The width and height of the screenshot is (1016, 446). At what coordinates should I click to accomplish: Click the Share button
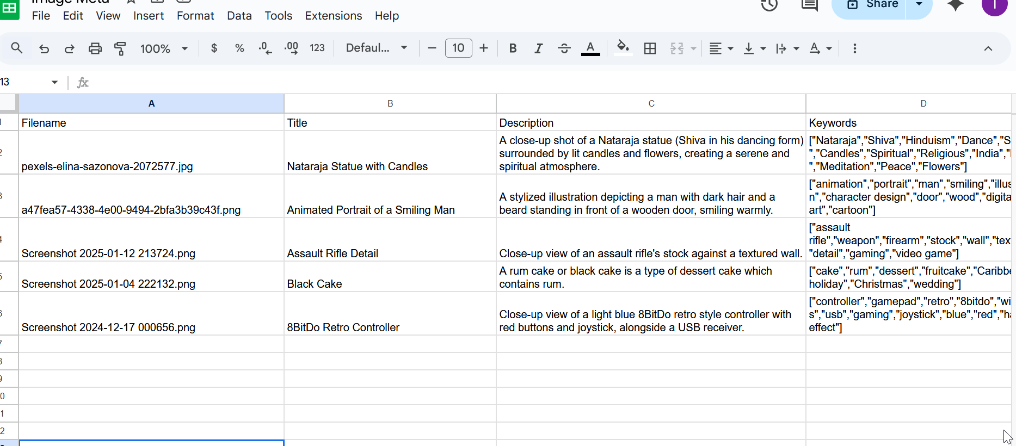tap(869, 5)
